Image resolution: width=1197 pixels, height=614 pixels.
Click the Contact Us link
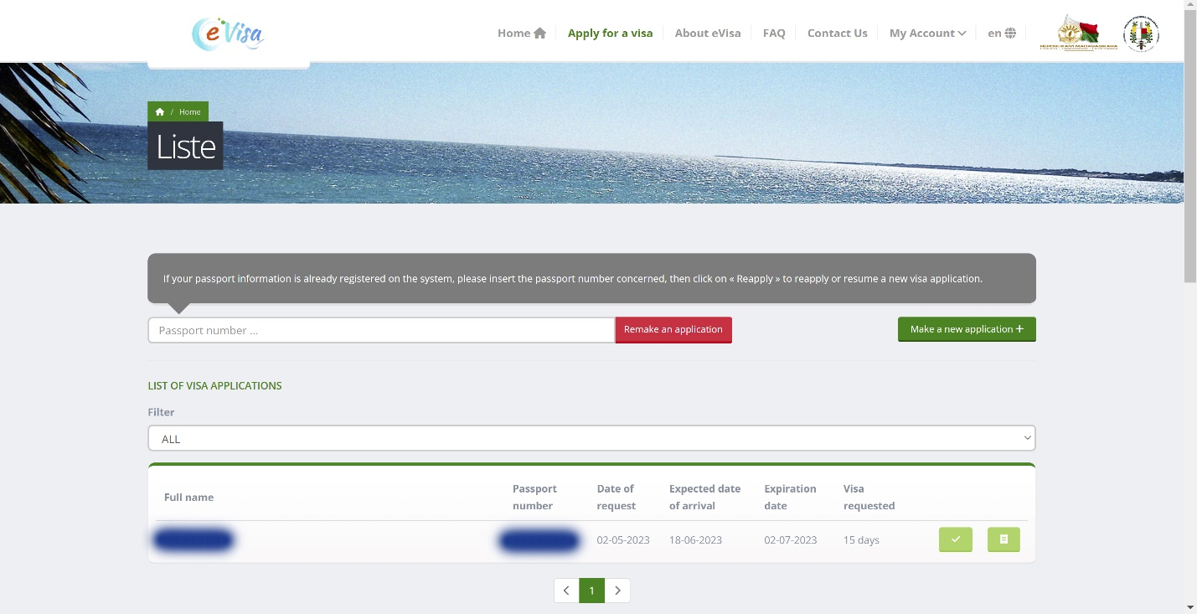[x=837, y=34]
